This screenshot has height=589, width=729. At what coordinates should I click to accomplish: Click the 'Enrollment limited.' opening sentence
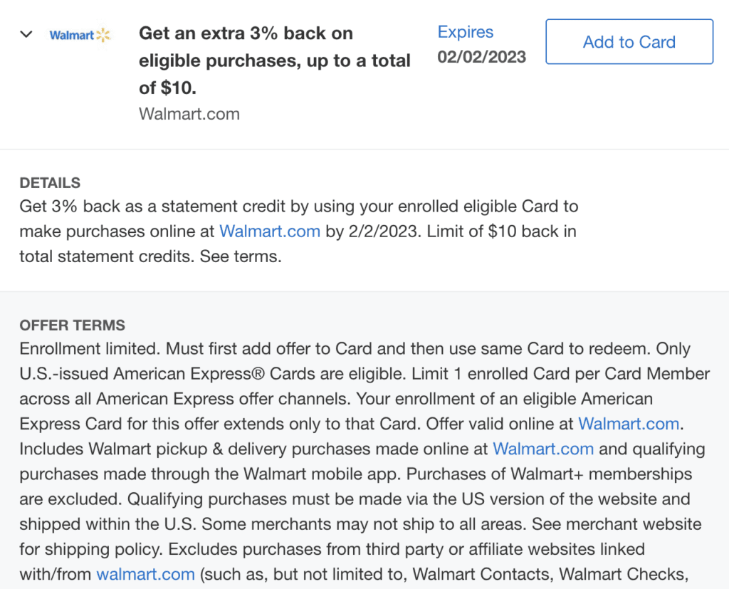(x=90, y=348)
